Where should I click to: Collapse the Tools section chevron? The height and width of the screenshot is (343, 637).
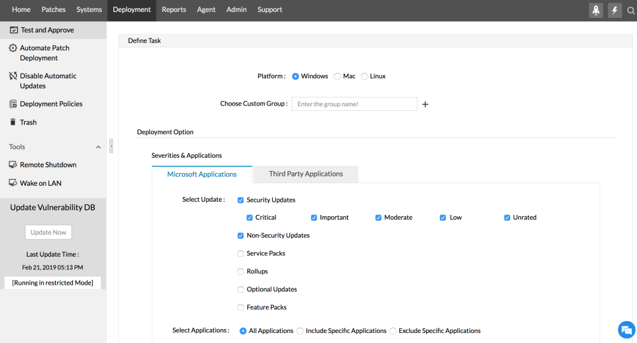[x=99, y=147]
